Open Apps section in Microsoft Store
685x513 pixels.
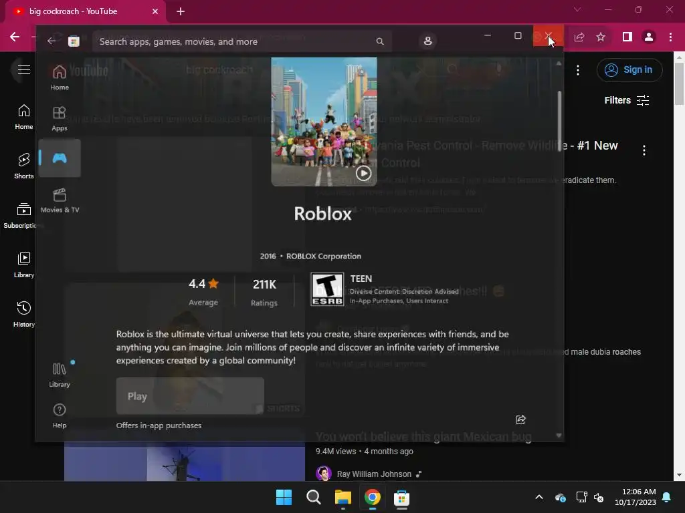[x=60, y=118]
